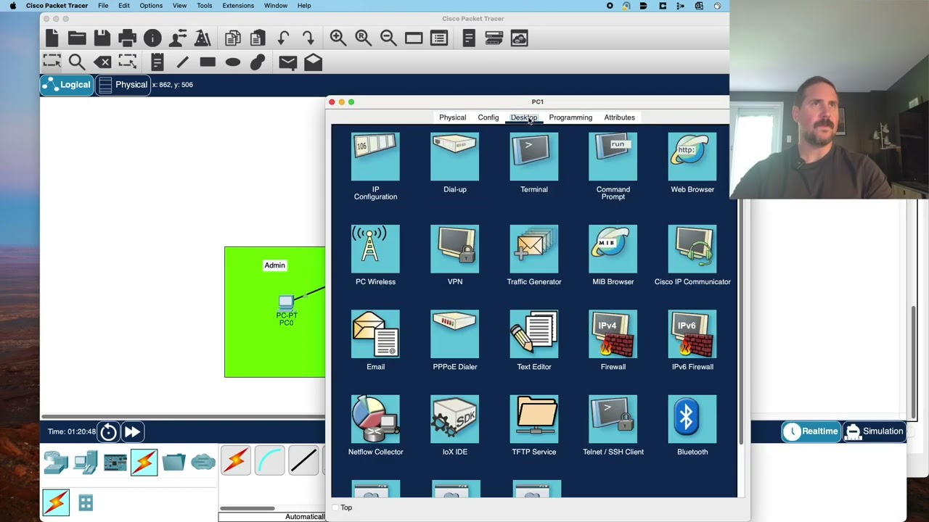This screenshot has width=929, height=522.
Task: Open the Extensions menu
Action: 238,6
